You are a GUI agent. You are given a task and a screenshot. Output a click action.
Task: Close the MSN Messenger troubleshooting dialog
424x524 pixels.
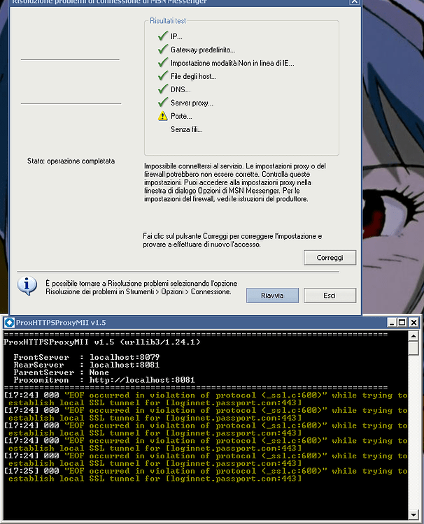pyautogui.click(x=354, y=2)
